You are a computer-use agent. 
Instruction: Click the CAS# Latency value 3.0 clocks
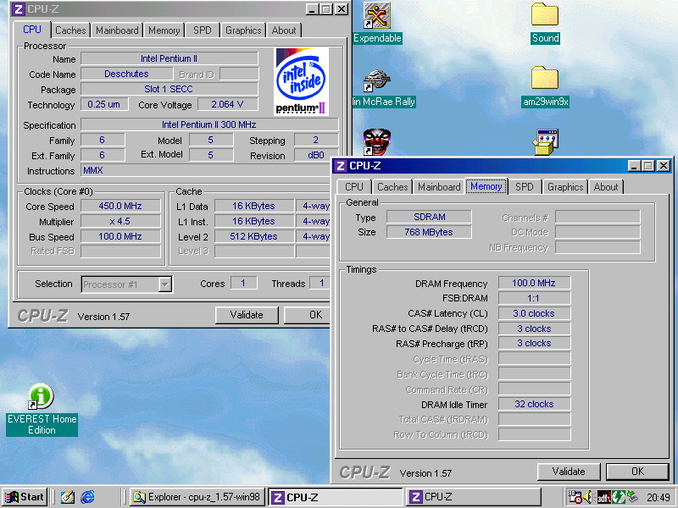tap(534, 313)
